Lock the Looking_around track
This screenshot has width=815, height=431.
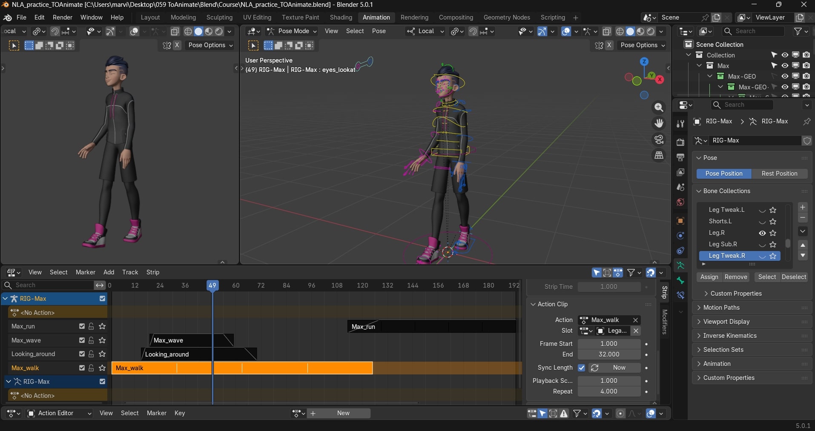tap(91, 354)
